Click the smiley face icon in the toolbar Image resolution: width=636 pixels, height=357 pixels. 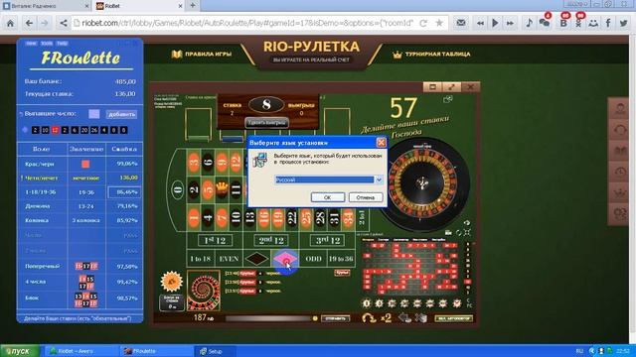593,23
